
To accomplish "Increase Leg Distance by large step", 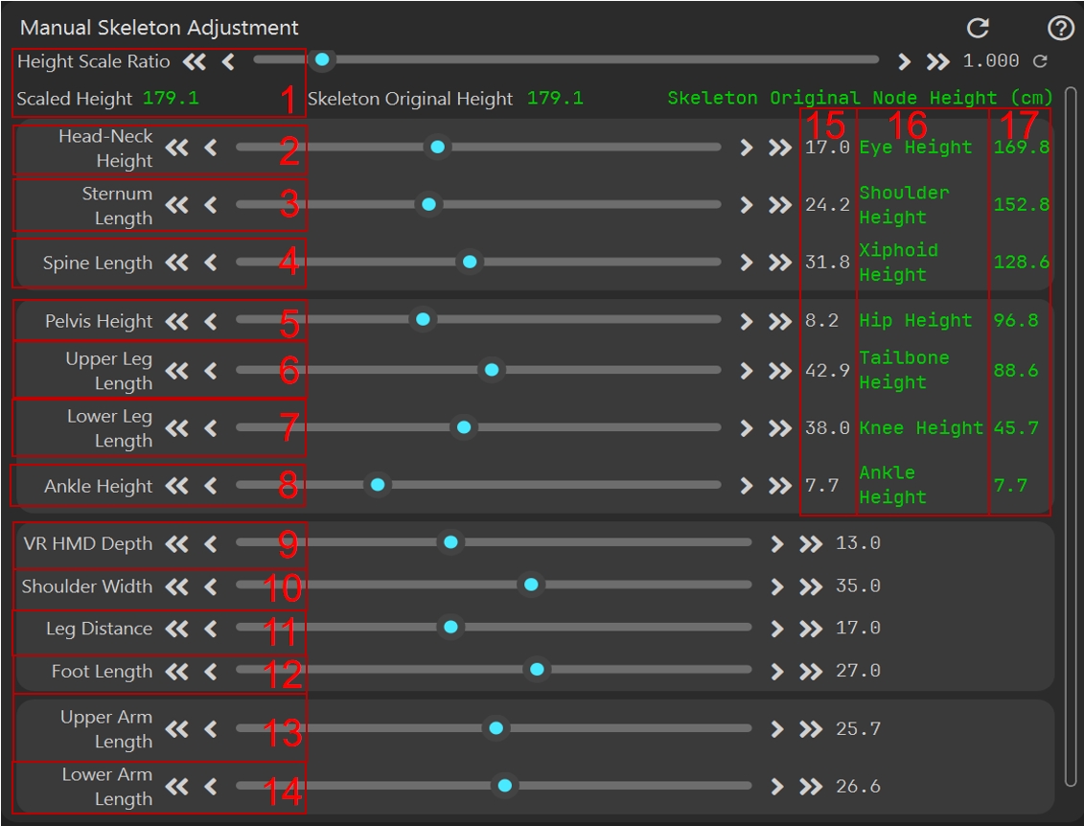I will pyautogui.click(x=811, y=629).
